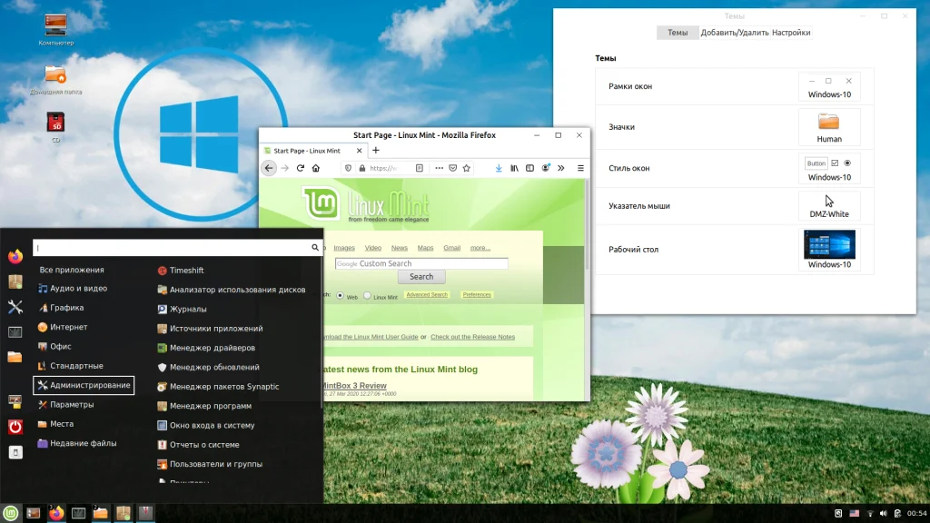Select Все приложения category

coord(71,270)
